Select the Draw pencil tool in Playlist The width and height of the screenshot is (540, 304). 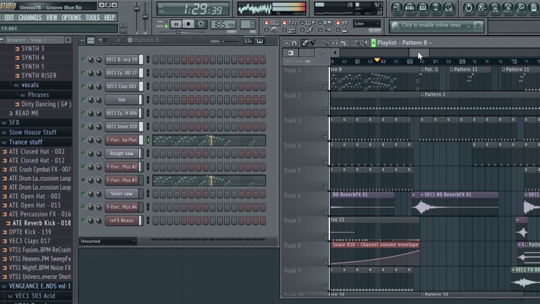[305, 43]
